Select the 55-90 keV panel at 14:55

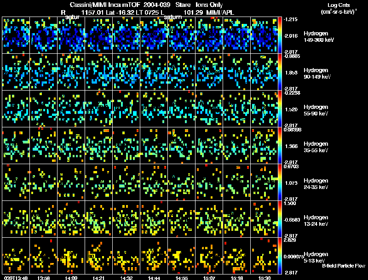pos(181,109)
